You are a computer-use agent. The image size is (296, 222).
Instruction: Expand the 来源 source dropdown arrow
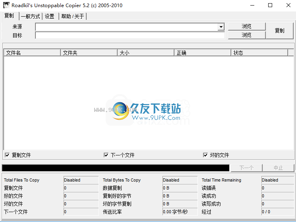[x=221, y=27]
